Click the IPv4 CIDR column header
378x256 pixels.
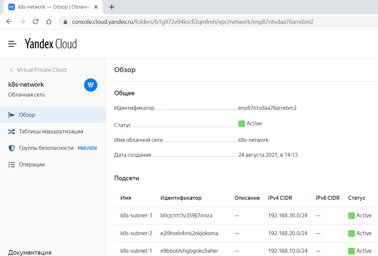coord(280,198)
